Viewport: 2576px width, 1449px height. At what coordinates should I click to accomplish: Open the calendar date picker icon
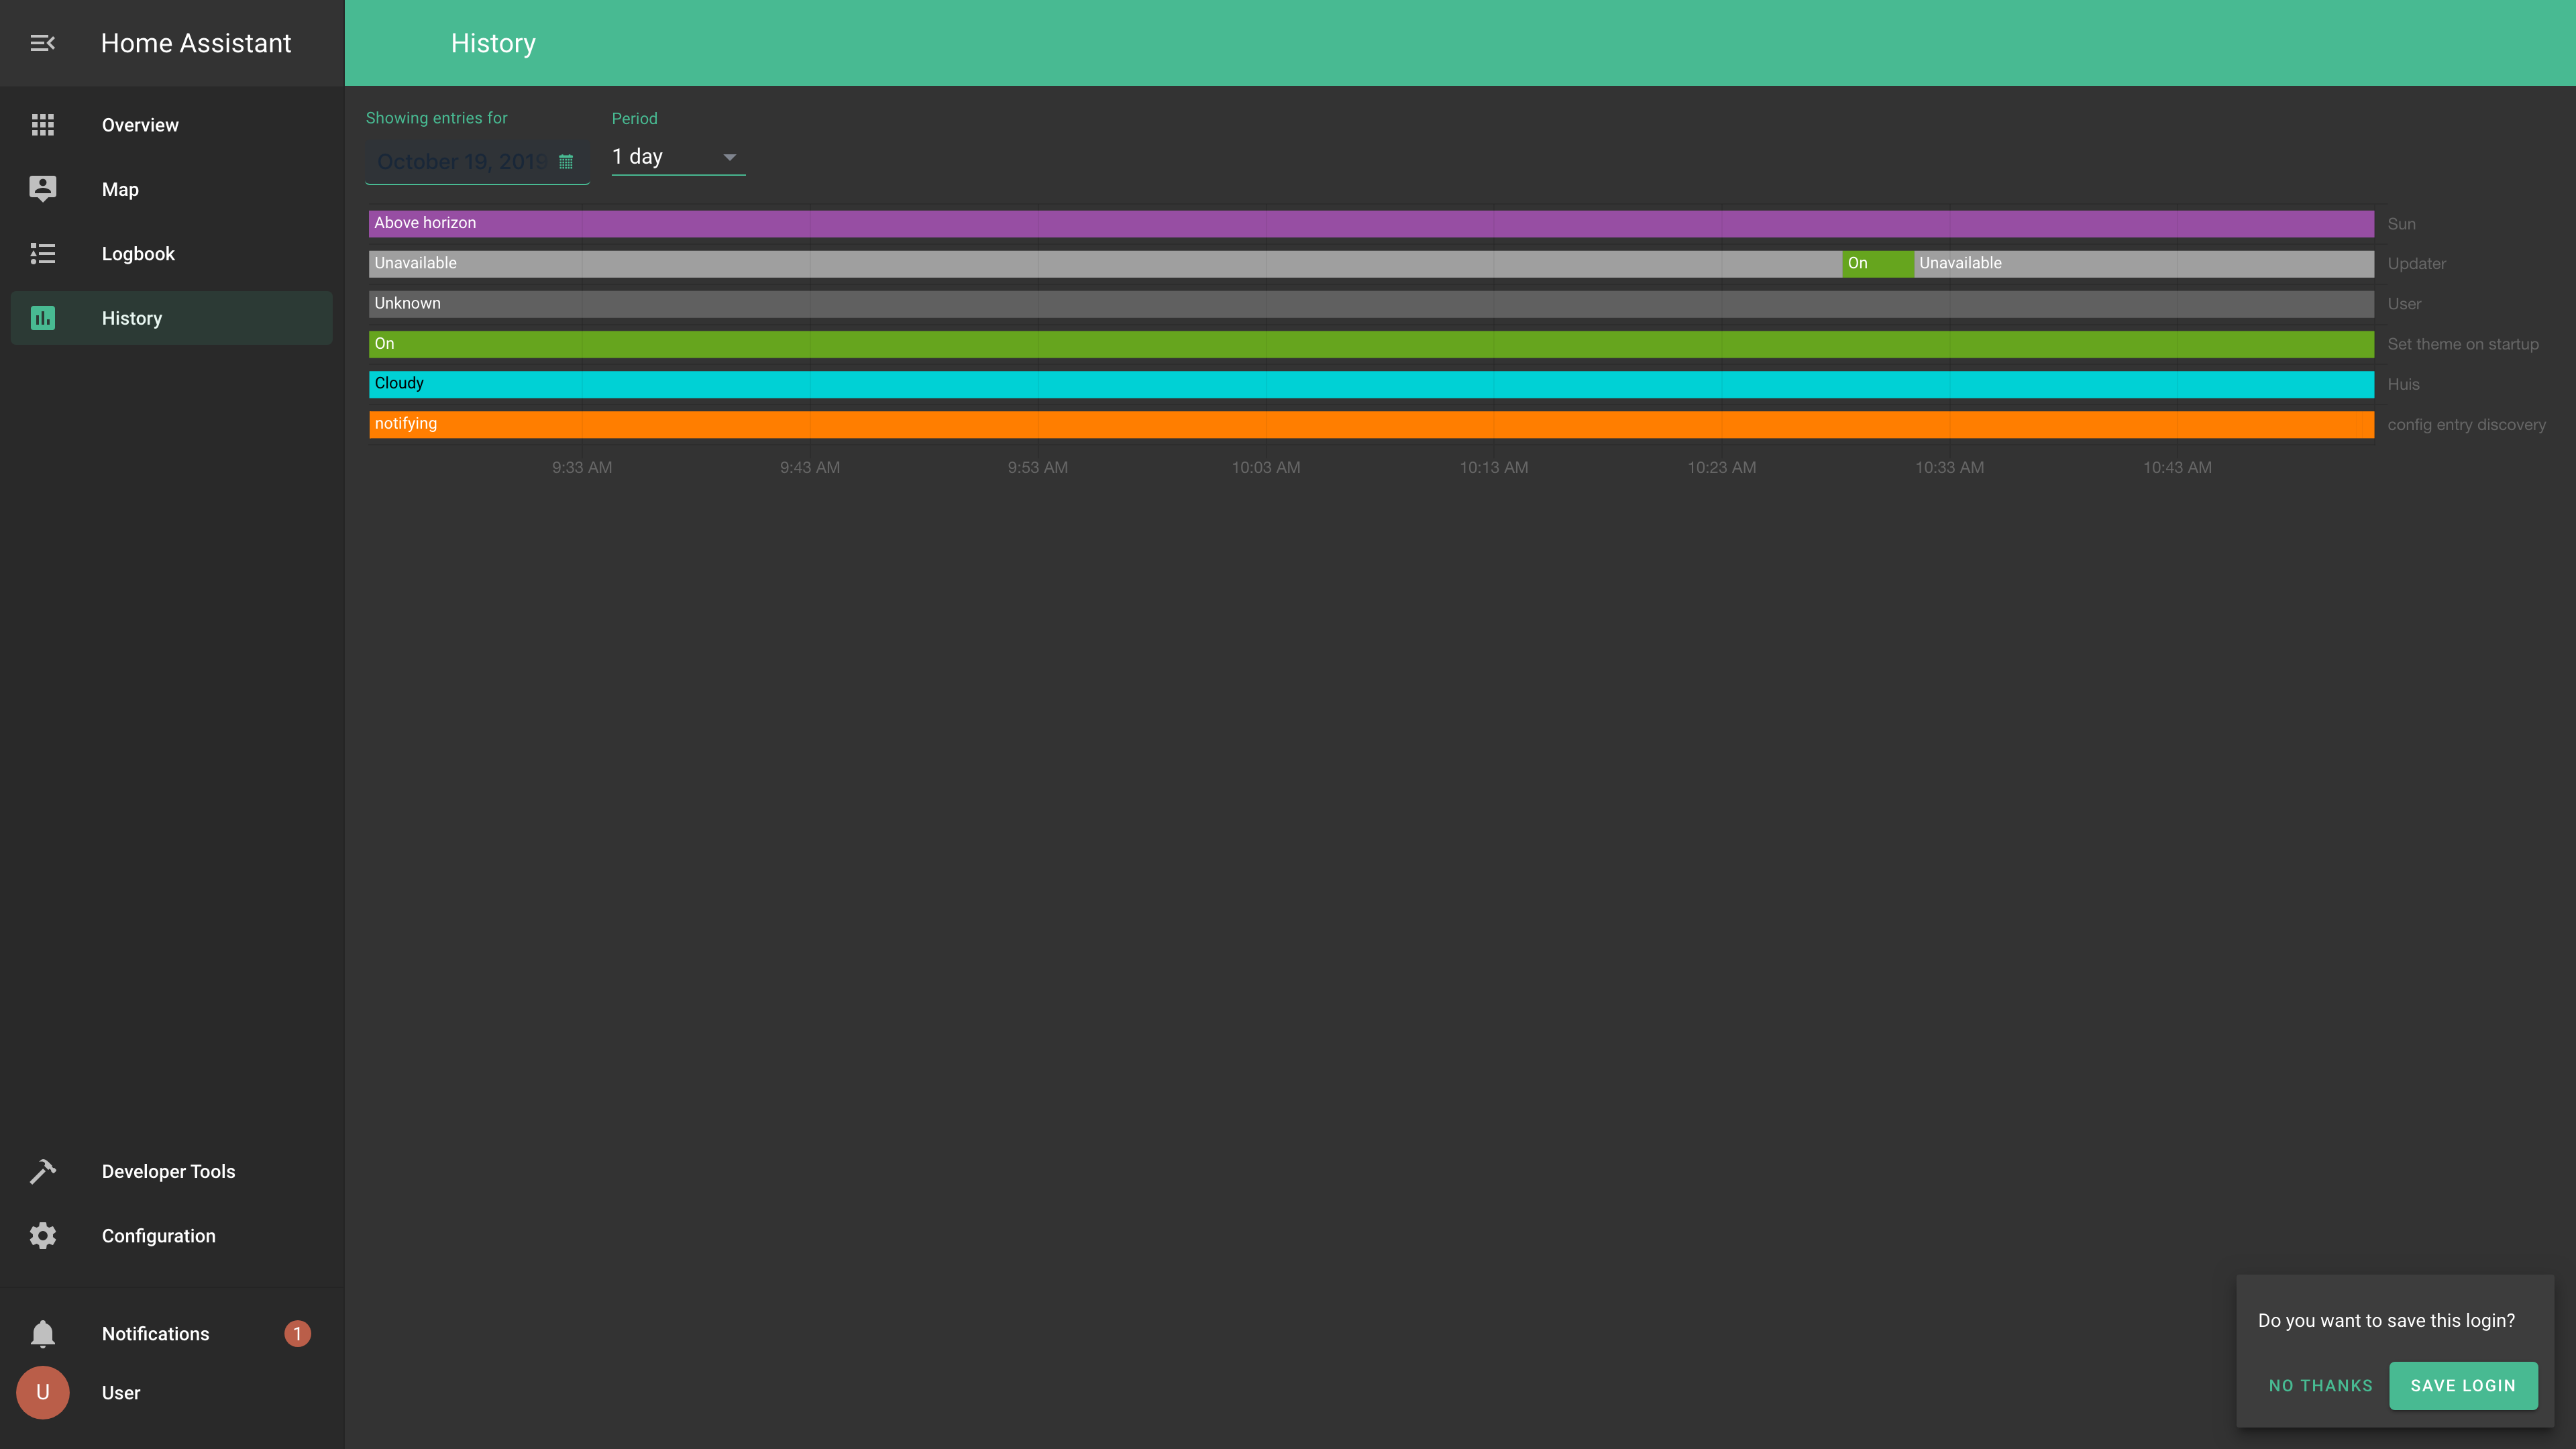(x=566, y=162)
